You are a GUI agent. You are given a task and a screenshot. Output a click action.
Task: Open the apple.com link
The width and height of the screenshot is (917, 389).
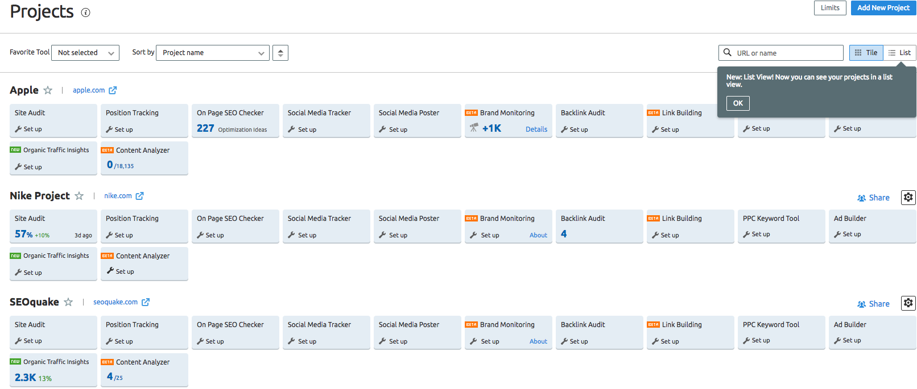(89, 90)
